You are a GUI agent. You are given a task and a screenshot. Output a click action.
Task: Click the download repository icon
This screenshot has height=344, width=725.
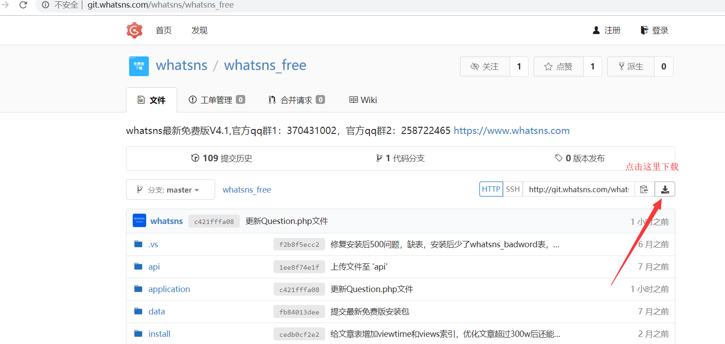point(665,189)
